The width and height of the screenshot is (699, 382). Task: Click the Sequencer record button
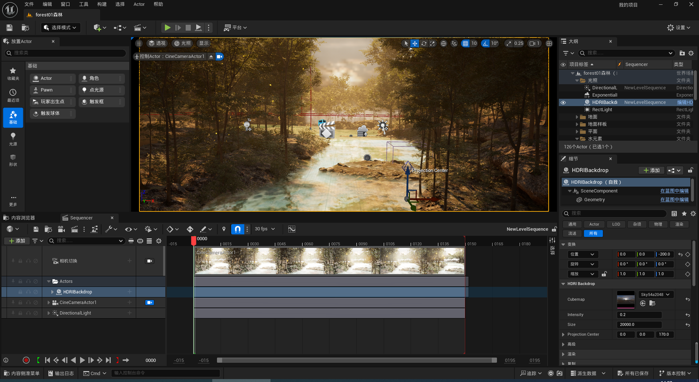(x=26, y=360)
